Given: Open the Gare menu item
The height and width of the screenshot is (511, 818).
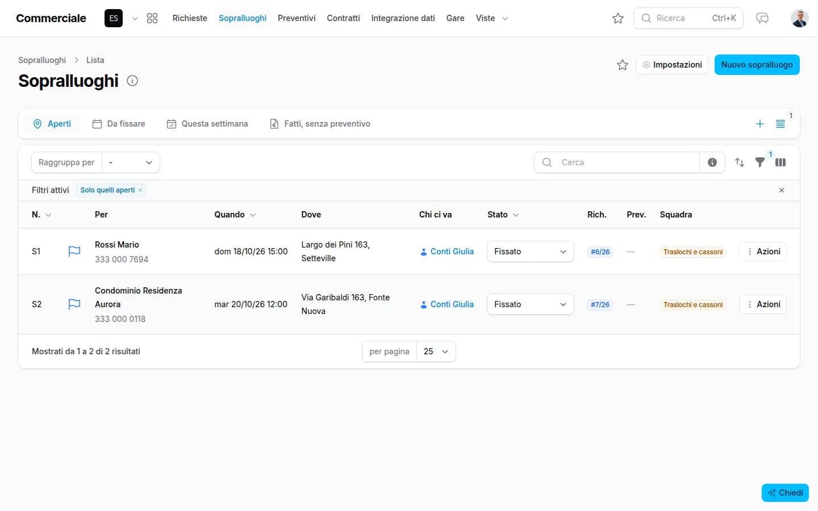Looking at the screenshot, I should coord(456,18).
